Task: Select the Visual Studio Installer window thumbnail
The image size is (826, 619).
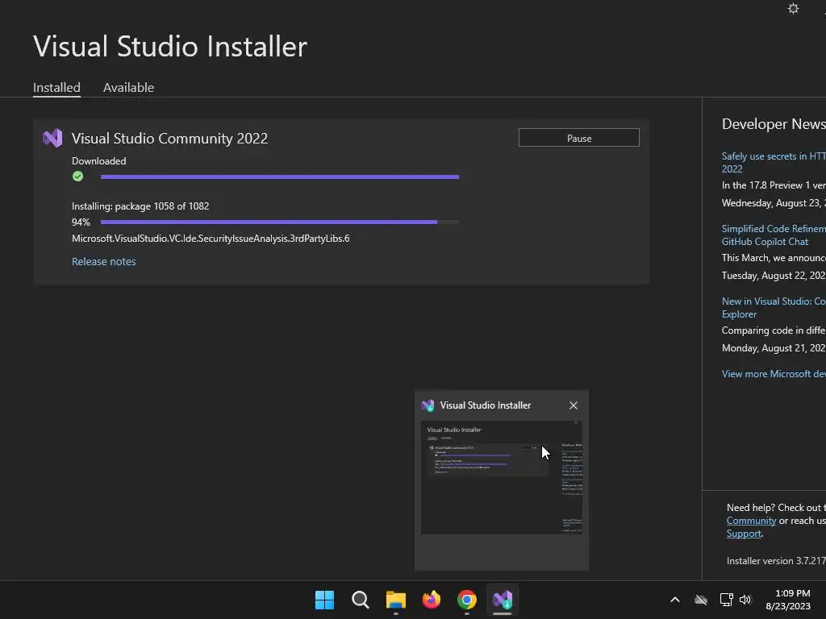Action: [x=502, y=477]
